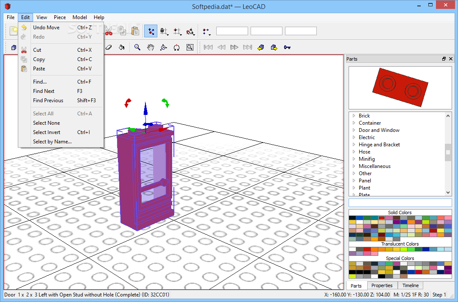Toggle relative transforms toolbar button

[x=151, y=31]
